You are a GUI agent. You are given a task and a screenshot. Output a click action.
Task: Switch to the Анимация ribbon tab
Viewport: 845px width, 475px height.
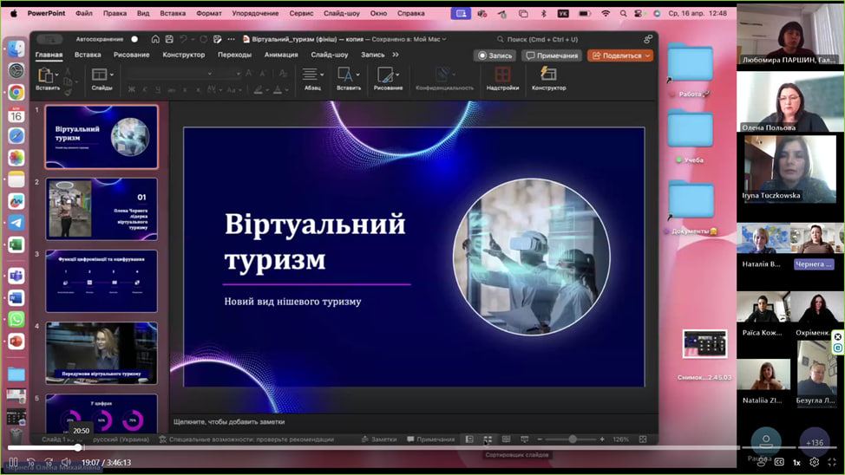(280, 55)
